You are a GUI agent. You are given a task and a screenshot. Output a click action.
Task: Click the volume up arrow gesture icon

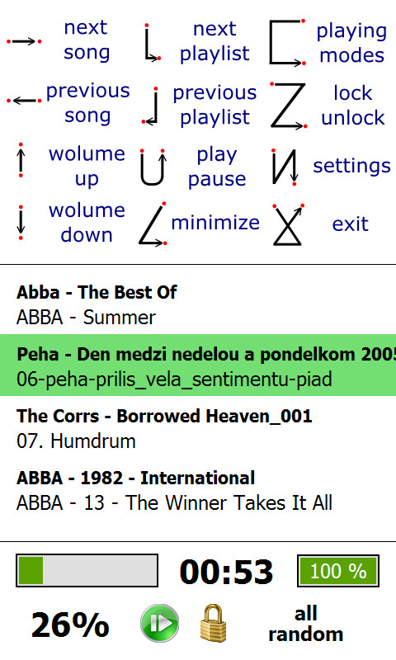click(x=21, y=160)
